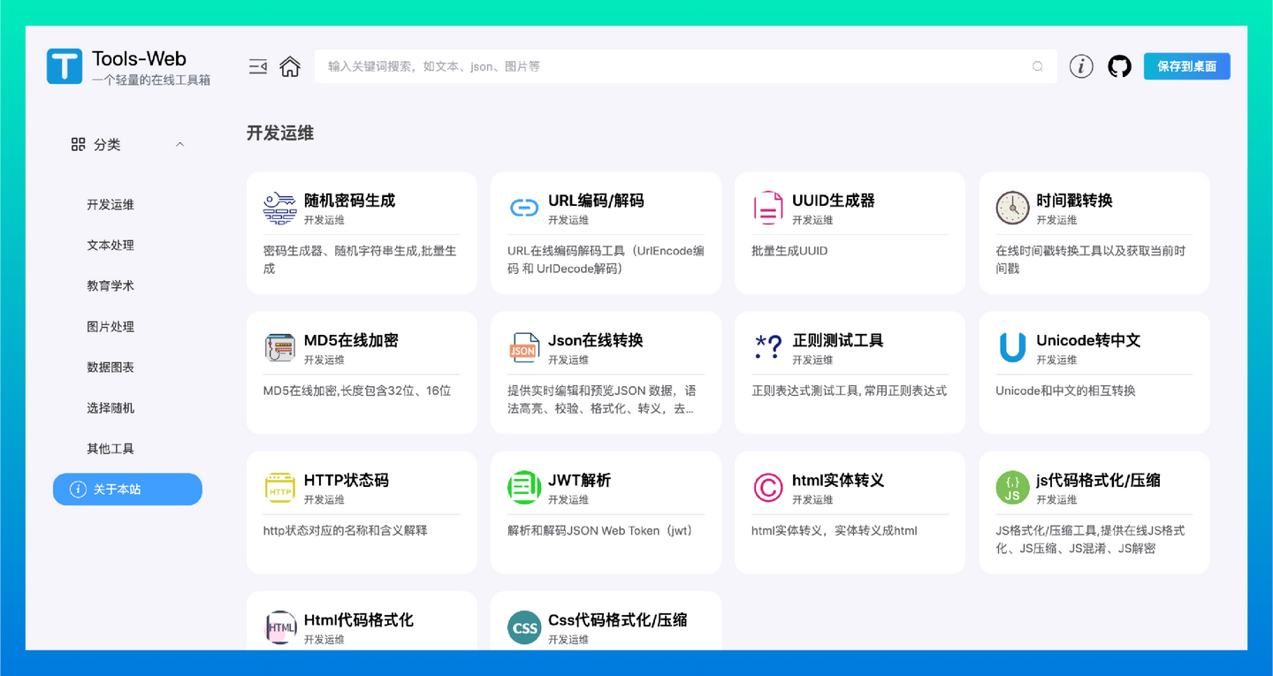Click the Json在线转换 file icon

click(524, 347)
